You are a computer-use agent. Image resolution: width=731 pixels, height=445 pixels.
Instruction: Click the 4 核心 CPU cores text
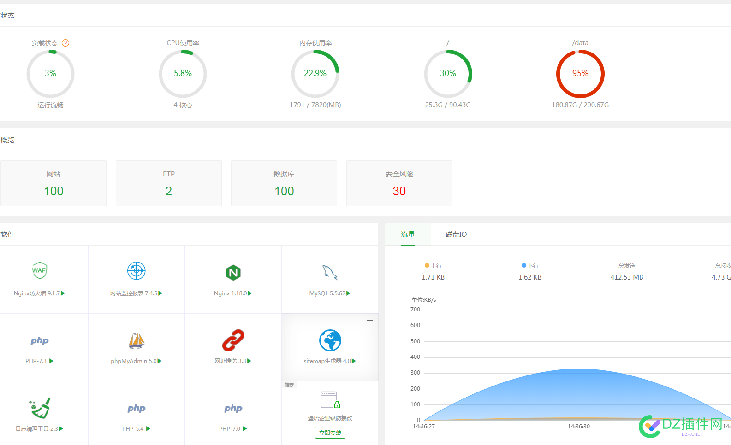click(183, 105)
